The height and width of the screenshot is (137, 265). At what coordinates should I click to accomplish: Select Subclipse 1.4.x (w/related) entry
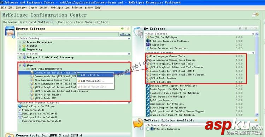39,114
